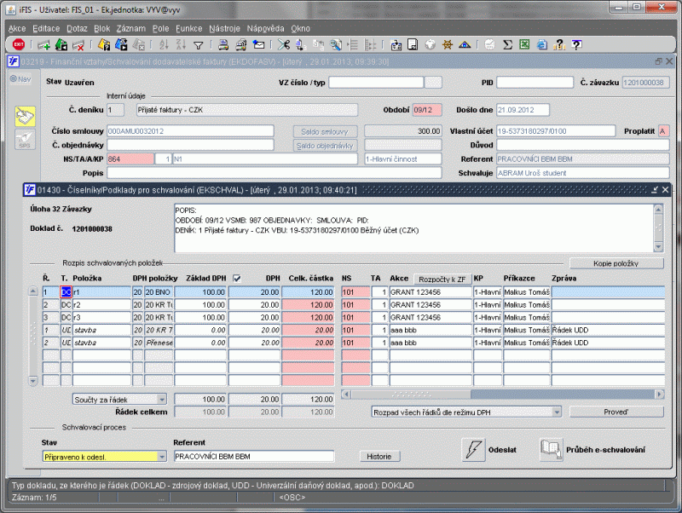Click the Odeslat lightning bolt icon
This screenshot has height=513, width=682.
click(473, 450)
